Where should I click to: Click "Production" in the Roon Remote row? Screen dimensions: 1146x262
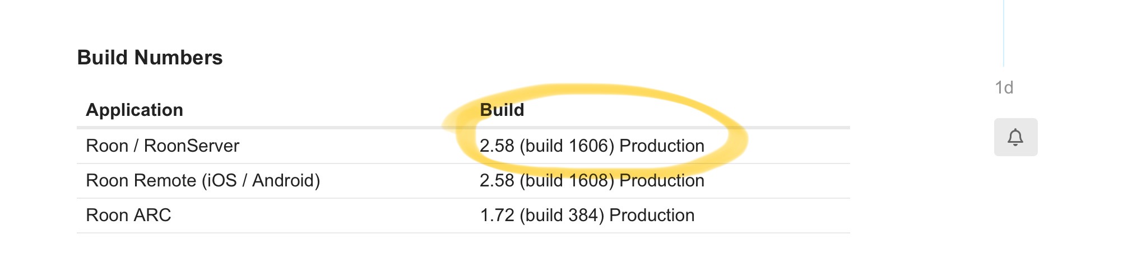(x=661, y=180)
